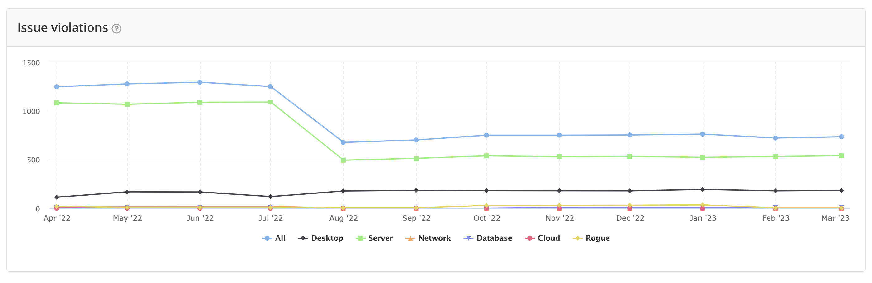Select the Server data point at Mar '23

click(841, 156)
